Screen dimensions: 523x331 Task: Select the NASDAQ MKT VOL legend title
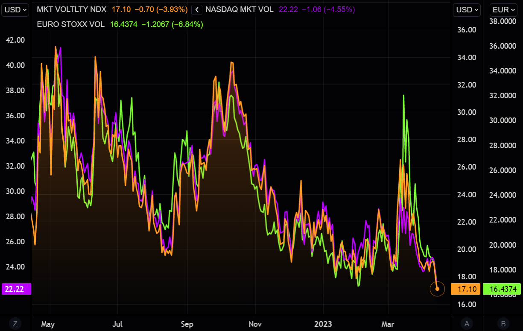pyautogui.click(x=240, y=9)
